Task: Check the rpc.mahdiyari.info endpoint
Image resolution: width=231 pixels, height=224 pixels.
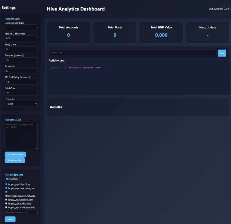Action: [x=6, y=207]
